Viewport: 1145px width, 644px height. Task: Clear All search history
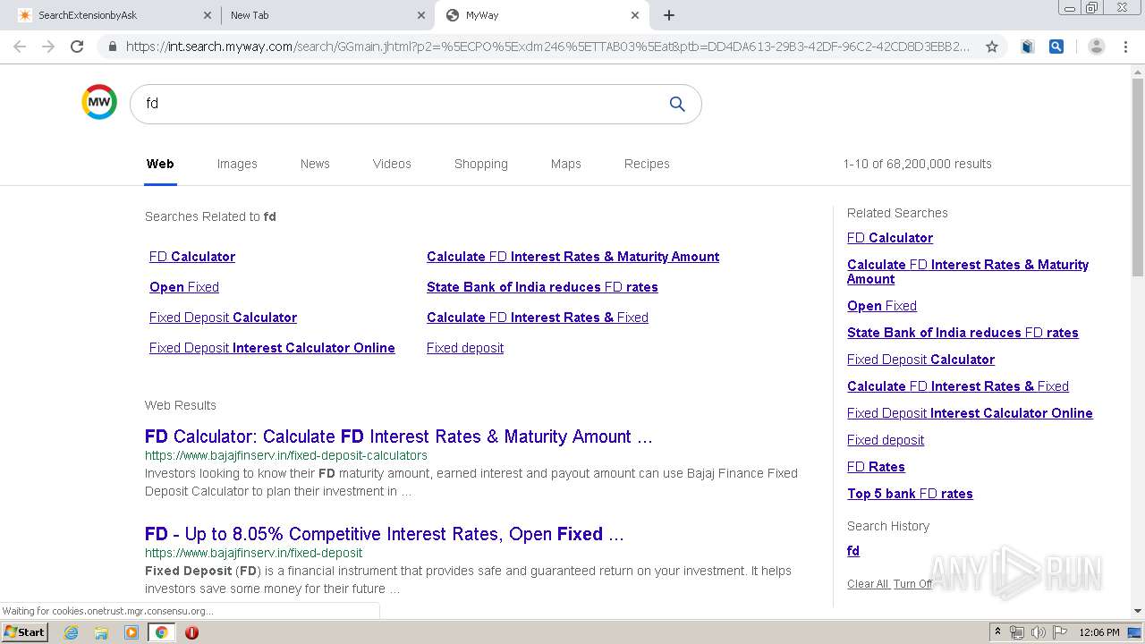point(868,584)
